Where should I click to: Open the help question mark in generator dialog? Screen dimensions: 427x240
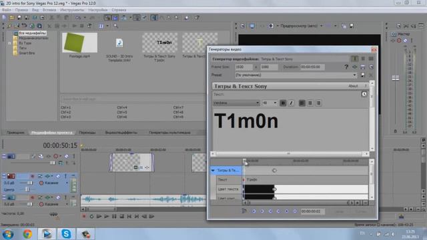click(x=346, y=67)
